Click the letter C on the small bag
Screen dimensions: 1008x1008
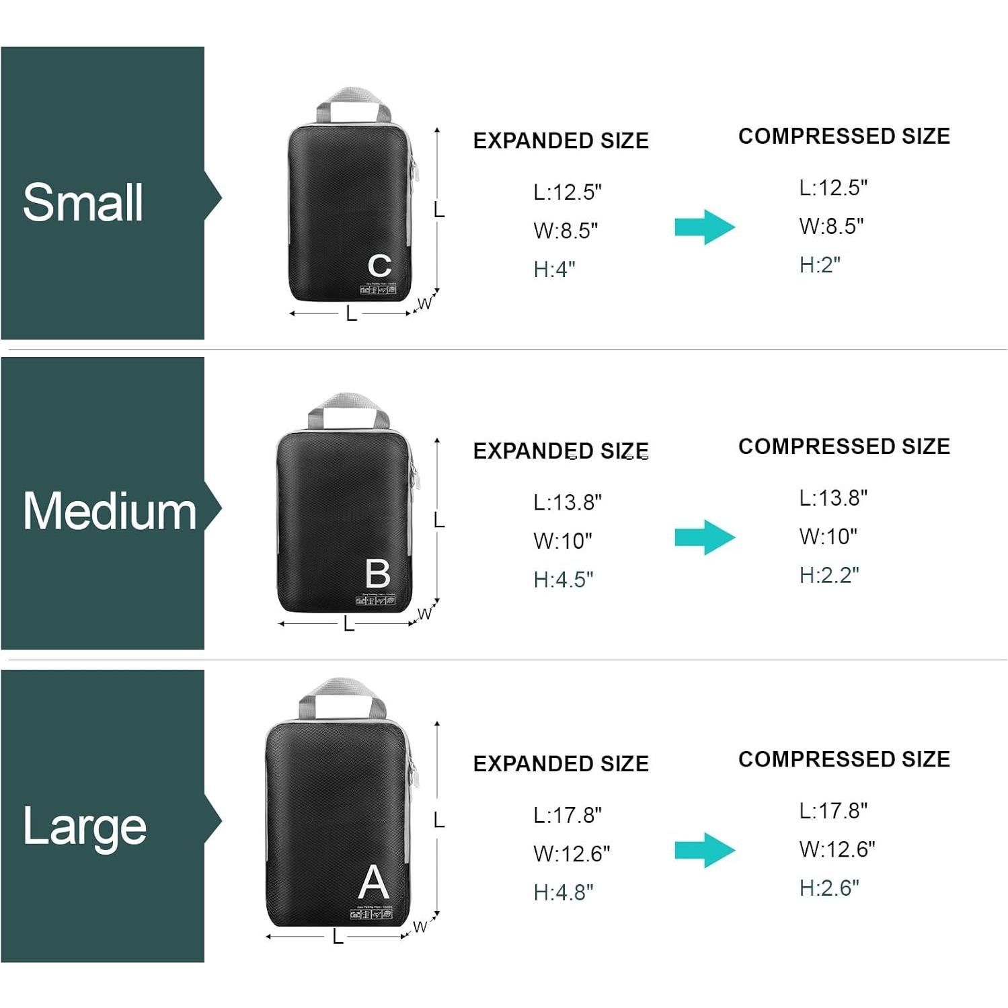point(379,266)
